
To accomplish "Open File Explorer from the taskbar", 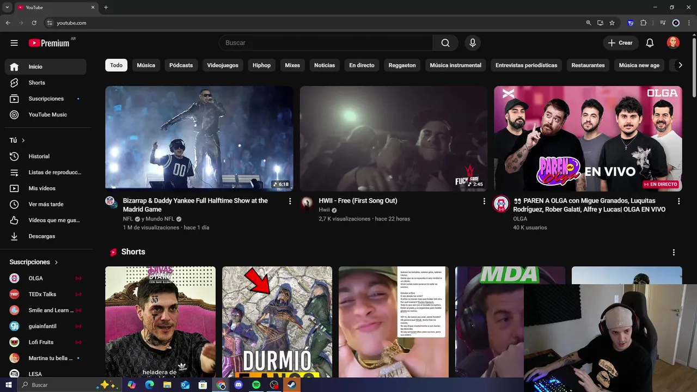I will click(167, 385).
